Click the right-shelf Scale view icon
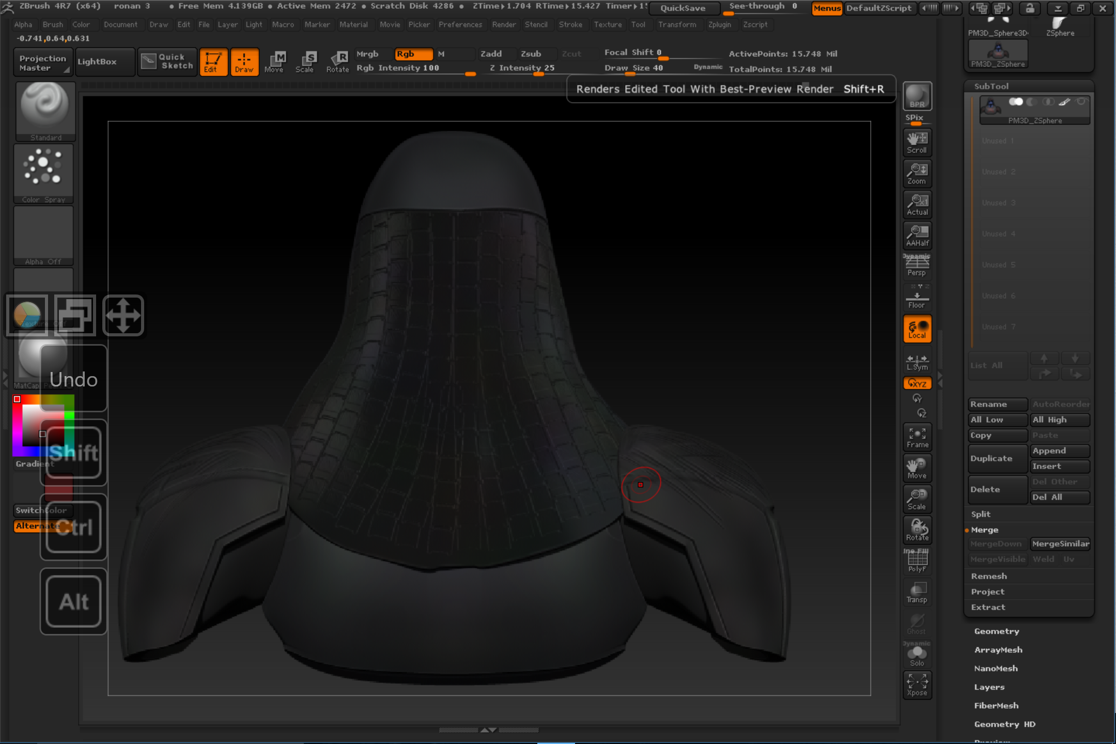 [917, 499]
